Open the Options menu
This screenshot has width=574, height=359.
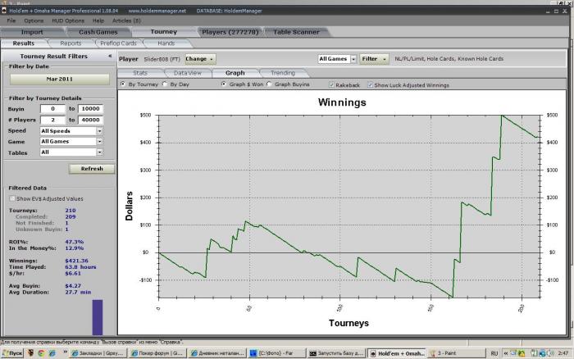tap(34, 20)
